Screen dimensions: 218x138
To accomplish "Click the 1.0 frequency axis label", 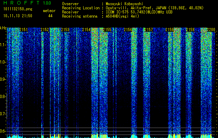I will pos(3,62).
